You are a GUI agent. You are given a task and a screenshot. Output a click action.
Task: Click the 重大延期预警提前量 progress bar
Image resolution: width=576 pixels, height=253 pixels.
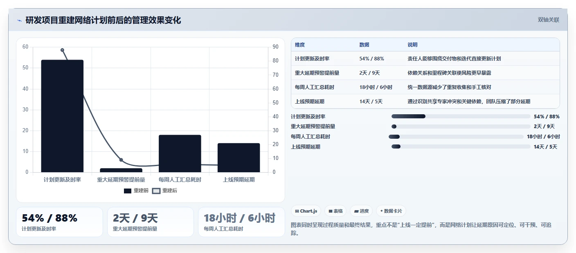[461, 126]
